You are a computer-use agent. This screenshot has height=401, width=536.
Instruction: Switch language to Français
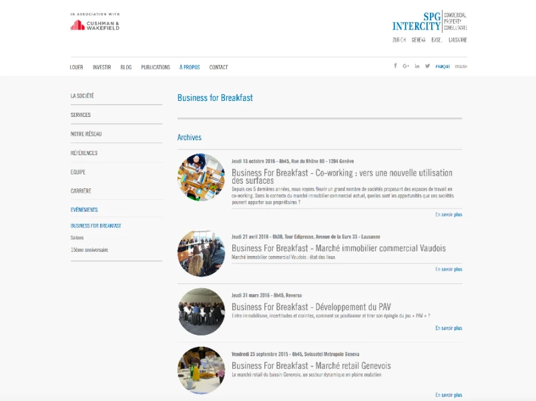coord(443,66)
